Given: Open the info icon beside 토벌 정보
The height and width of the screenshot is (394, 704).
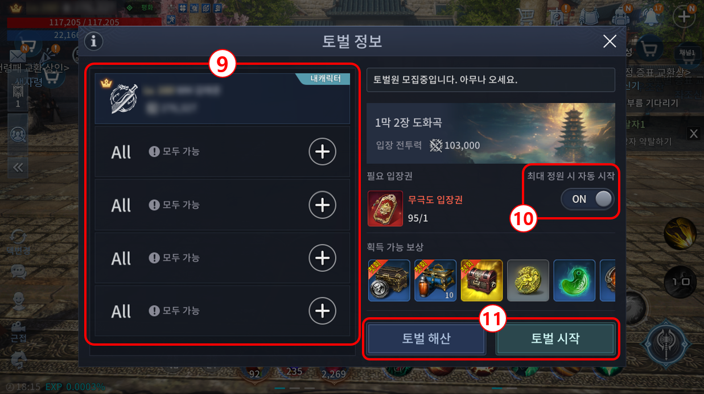Looking at the screenshot, I should 93,41.
